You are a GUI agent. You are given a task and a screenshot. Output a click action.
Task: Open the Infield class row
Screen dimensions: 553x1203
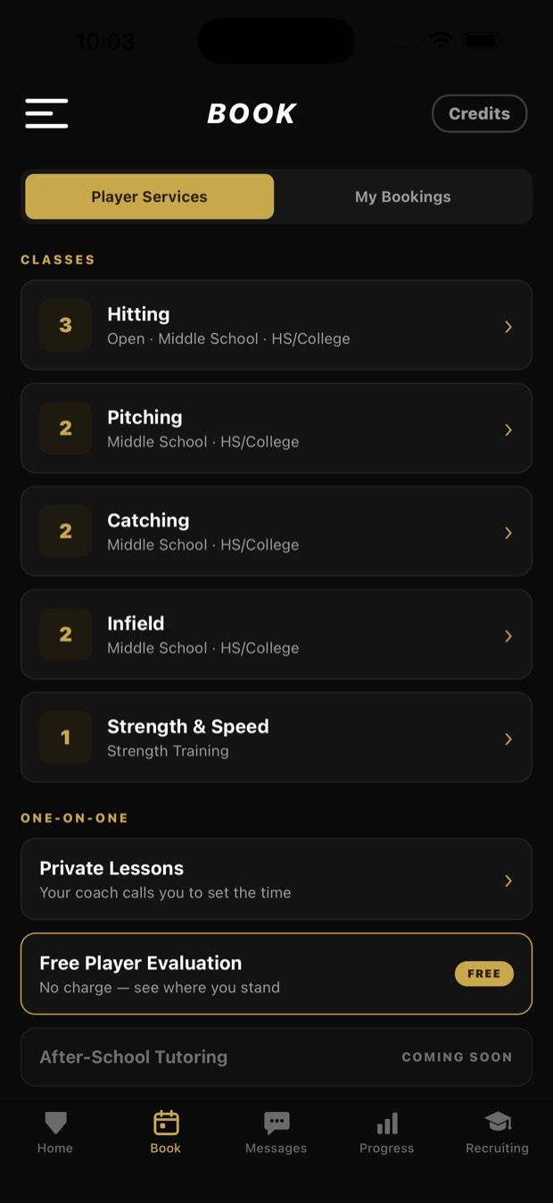tap(276, 634)
